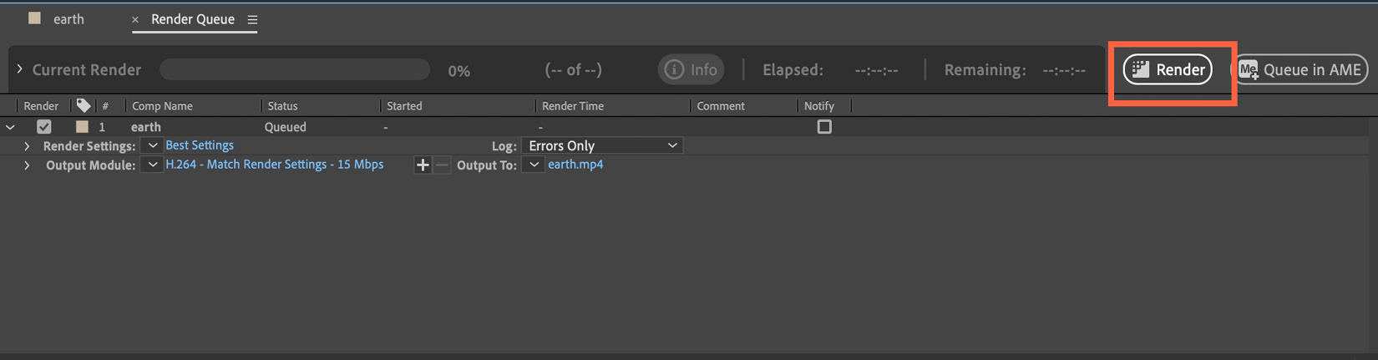Open the Render Queue panel menu icon

[252, 19]
